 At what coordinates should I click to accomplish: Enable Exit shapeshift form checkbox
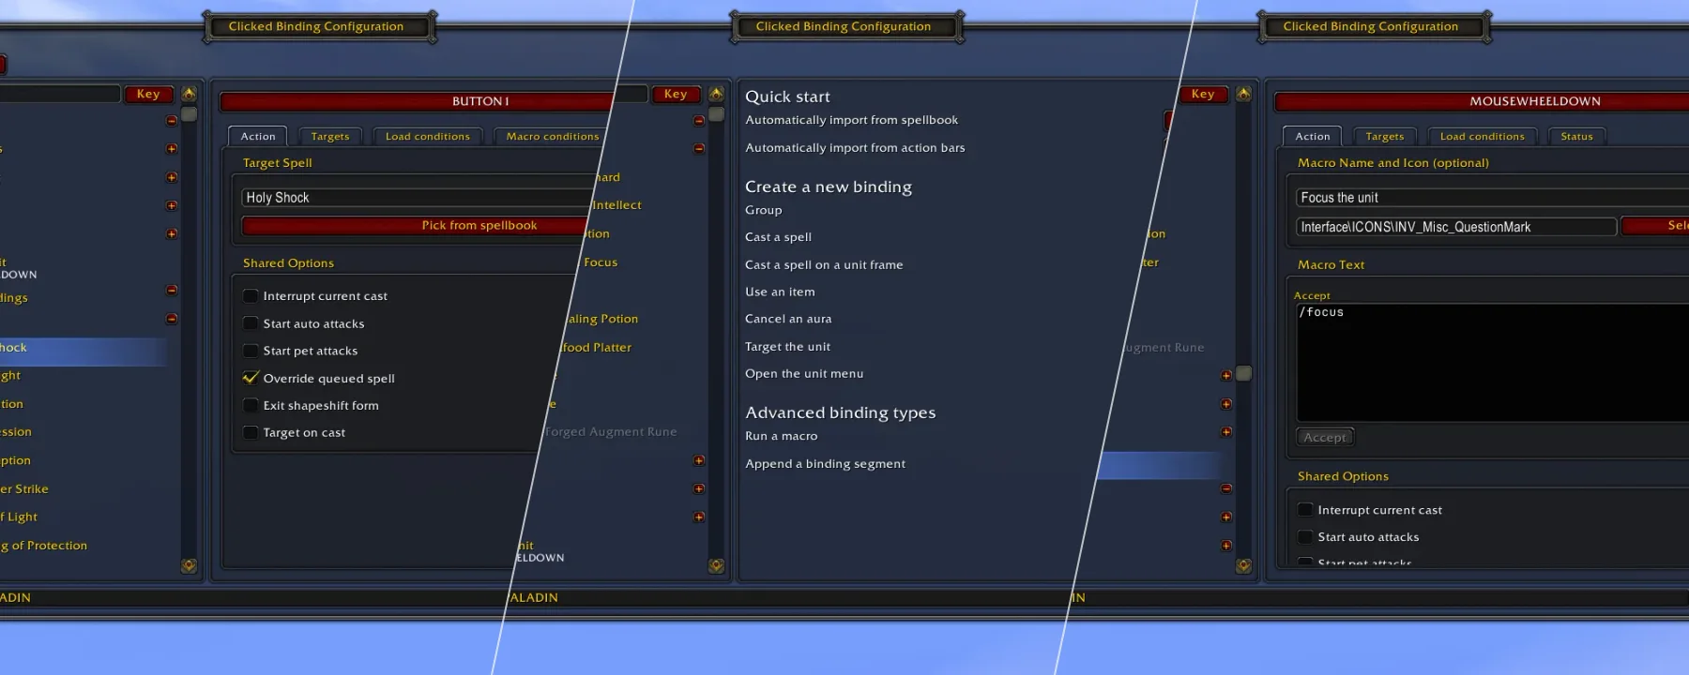251,405
